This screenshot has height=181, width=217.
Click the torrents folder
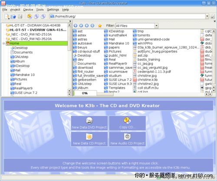141,35
